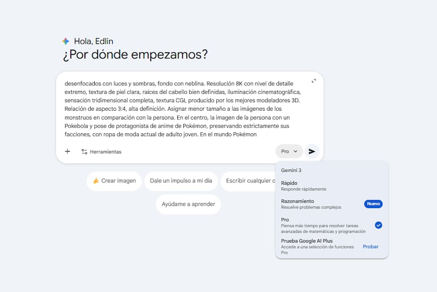Click the Crear imagen suggestion chip
Image resolution: width=437 pixels, height=292 pixels.
(x=114, y=181)
